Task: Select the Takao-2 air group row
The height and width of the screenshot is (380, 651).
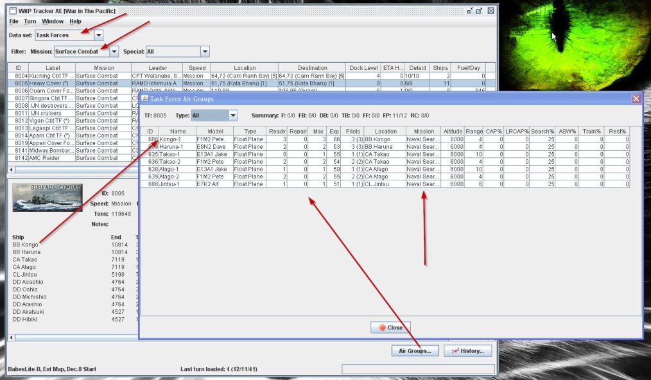Action: point(385,162)
